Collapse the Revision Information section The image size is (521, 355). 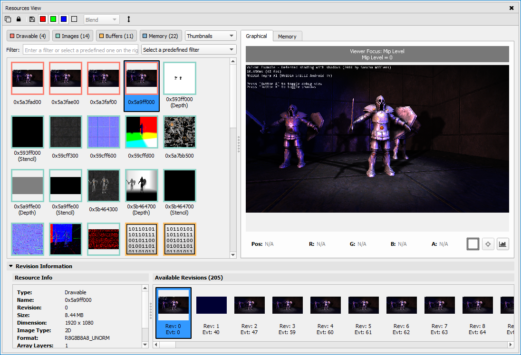point(10,266)
